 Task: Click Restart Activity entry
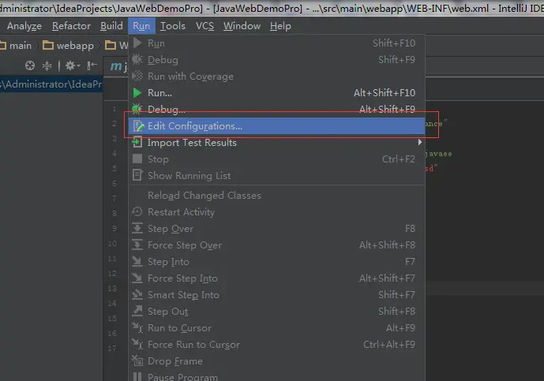click(x=277, y=212)
